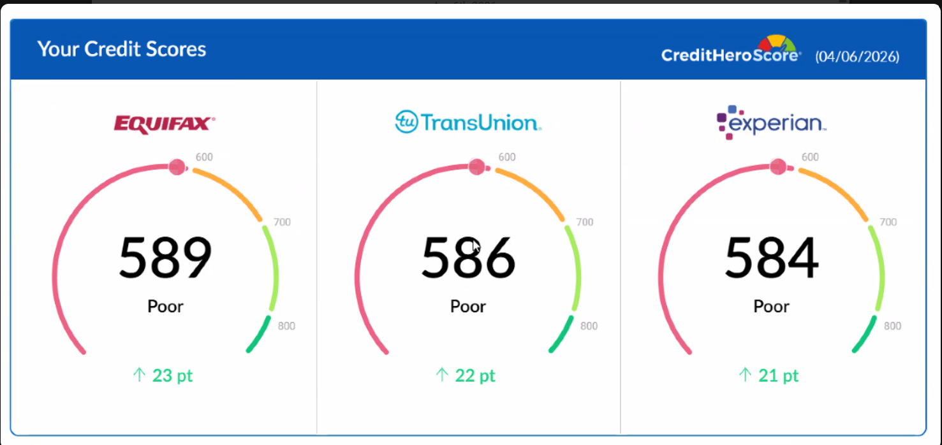Image resolution: width=942 pixels, height=445 pixels.
Task: Click the CreditHeroScore logo
Action: point(732,50)
